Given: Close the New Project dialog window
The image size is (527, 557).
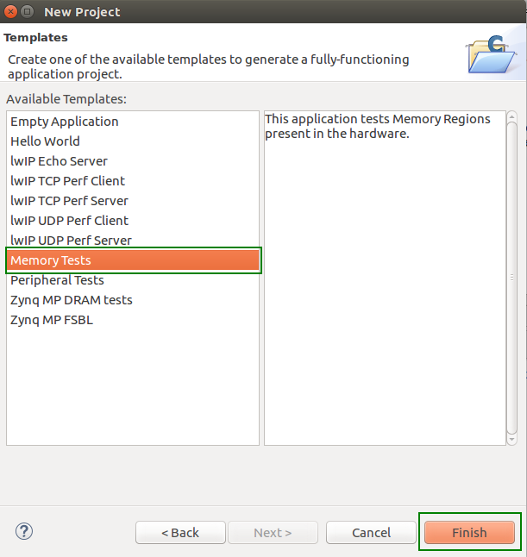Looking at the screenshot, I should tap(10, 12).
